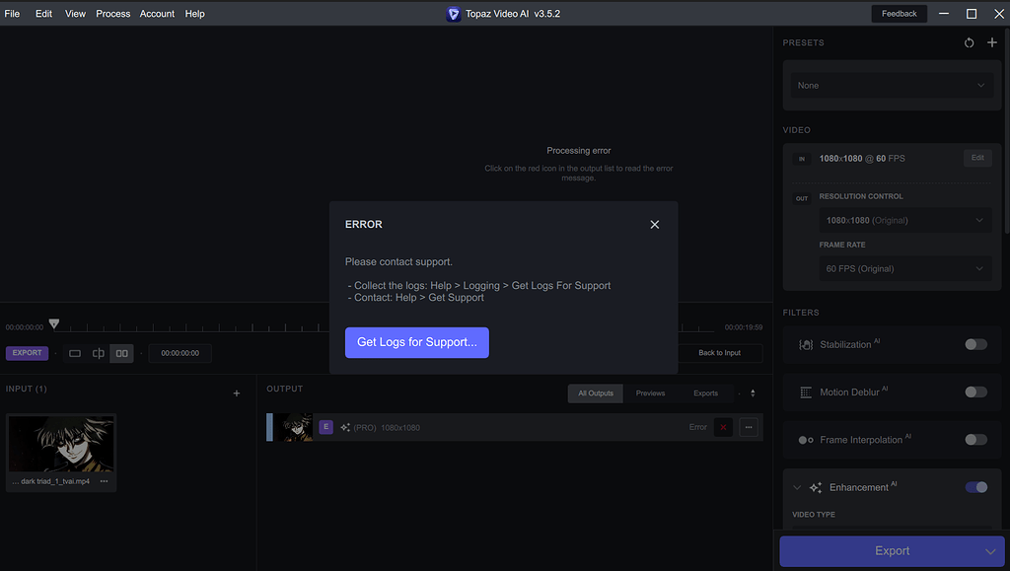
Task: Switch to split-screen comparison view icon
Action: pos(98,353)
